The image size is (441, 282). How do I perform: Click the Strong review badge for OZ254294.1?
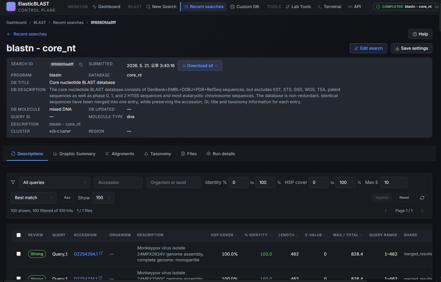[x=37, y=254]
